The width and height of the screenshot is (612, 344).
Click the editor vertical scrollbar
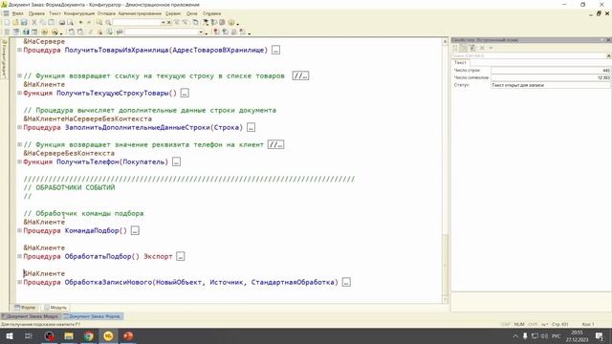click(x=445, y=170)
